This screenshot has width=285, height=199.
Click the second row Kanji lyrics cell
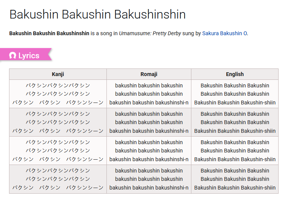[58, 122]
